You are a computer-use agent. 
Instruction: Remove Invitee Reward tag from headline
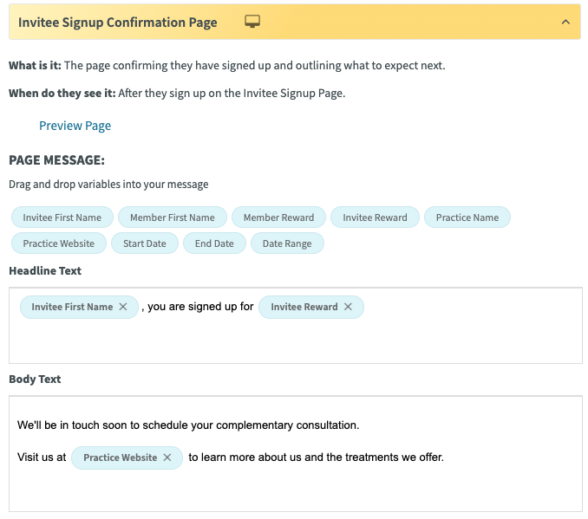(x=348, y=307)
